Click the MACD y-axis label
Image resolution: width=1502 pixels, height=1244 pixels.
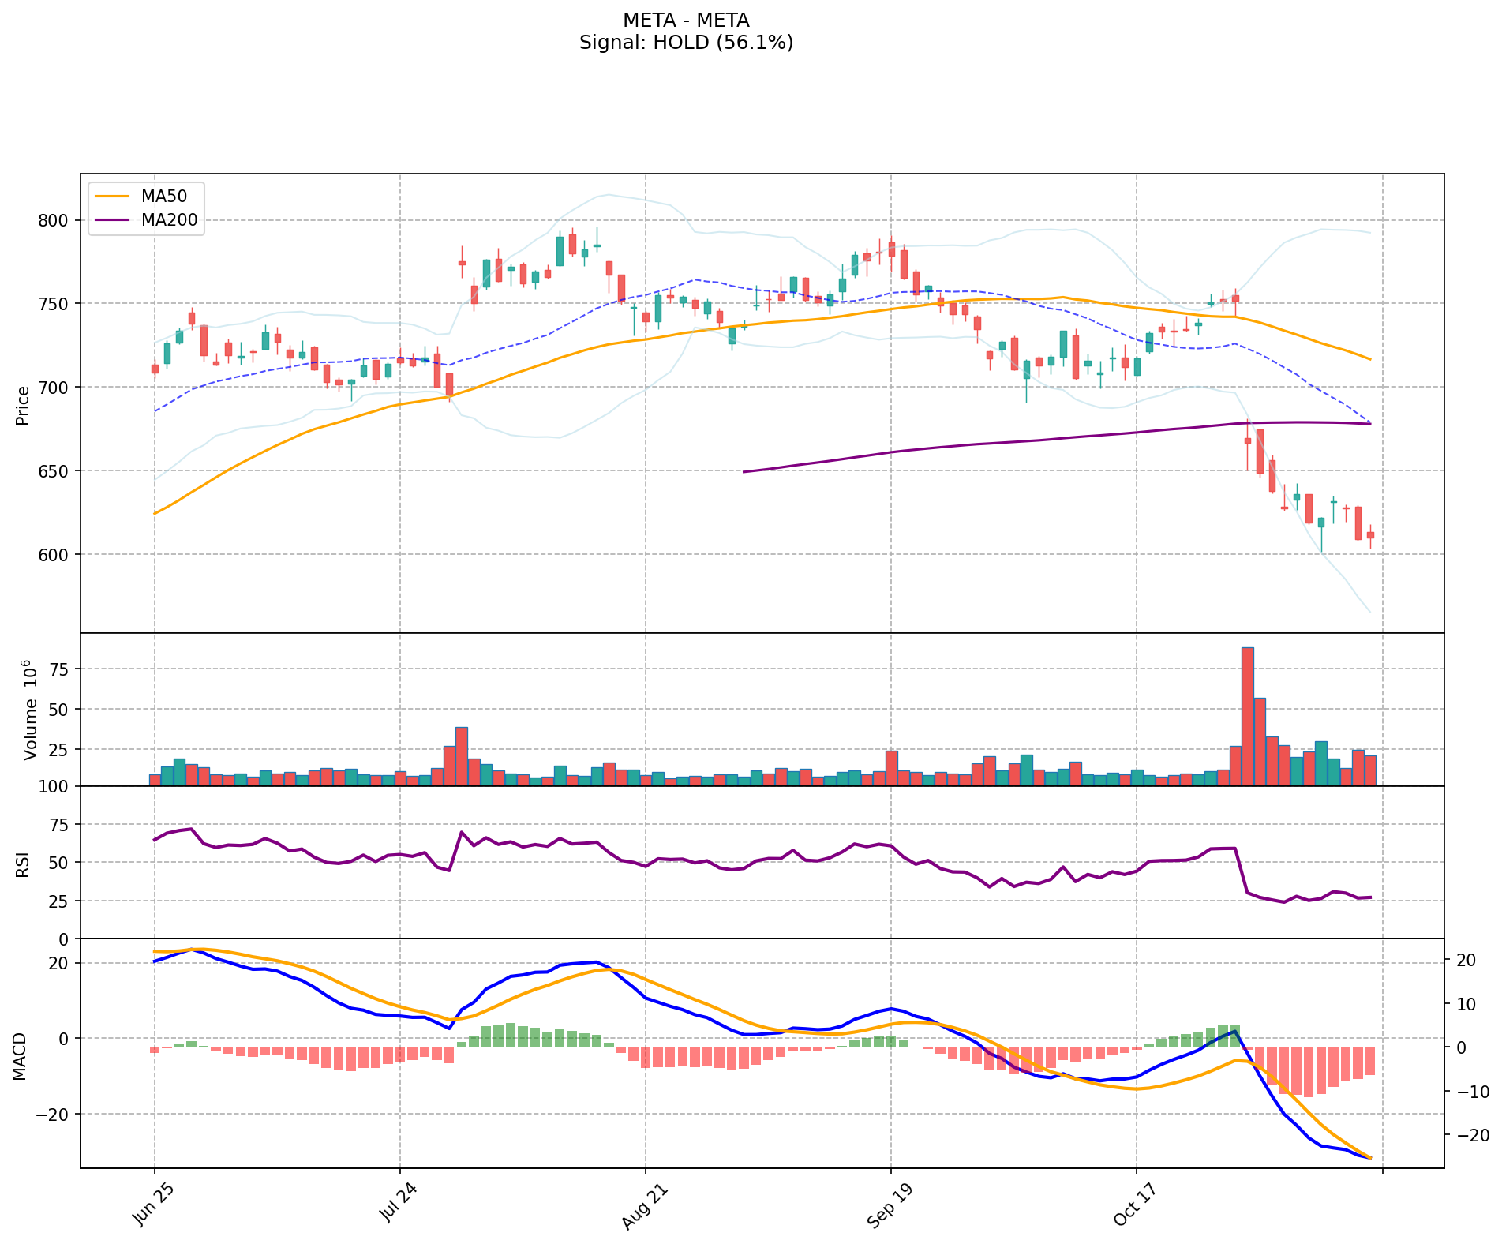pos(21,1056)
